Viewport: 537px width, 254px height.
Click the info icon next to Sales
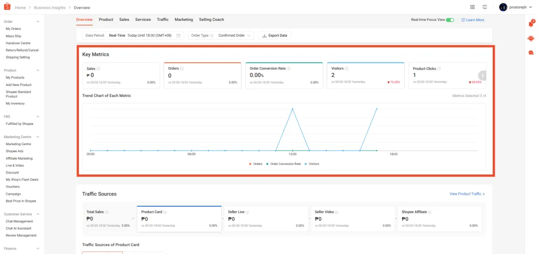[x=98, y=69]
